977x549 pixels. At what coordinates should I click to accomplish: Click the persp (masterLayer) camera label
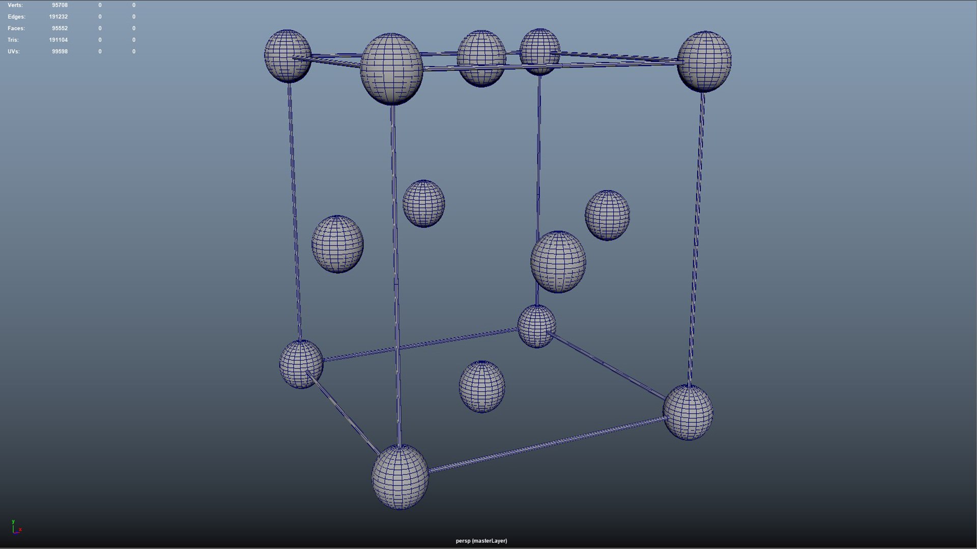[x=481, y=541]
